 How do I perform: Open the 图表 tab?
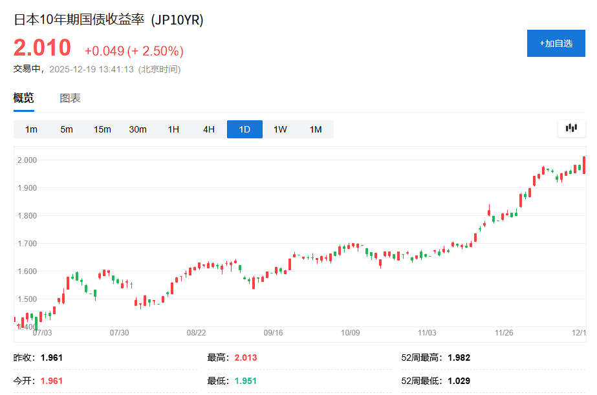tap(70, 98)
